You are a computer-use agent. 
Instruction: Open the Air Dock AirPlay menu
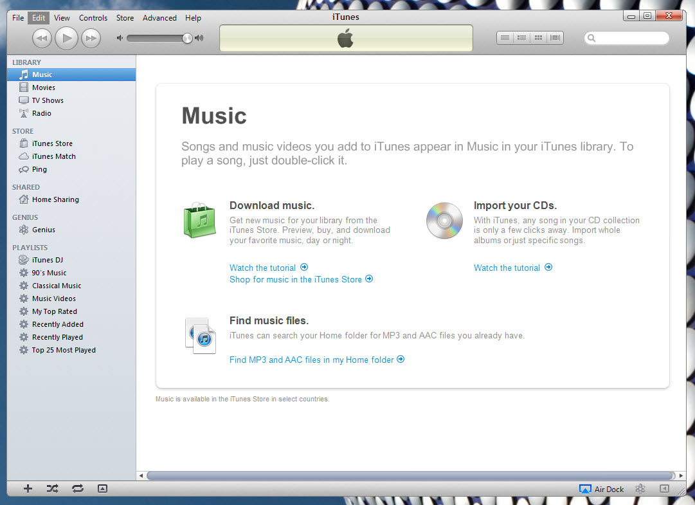(x=602, y=489)
